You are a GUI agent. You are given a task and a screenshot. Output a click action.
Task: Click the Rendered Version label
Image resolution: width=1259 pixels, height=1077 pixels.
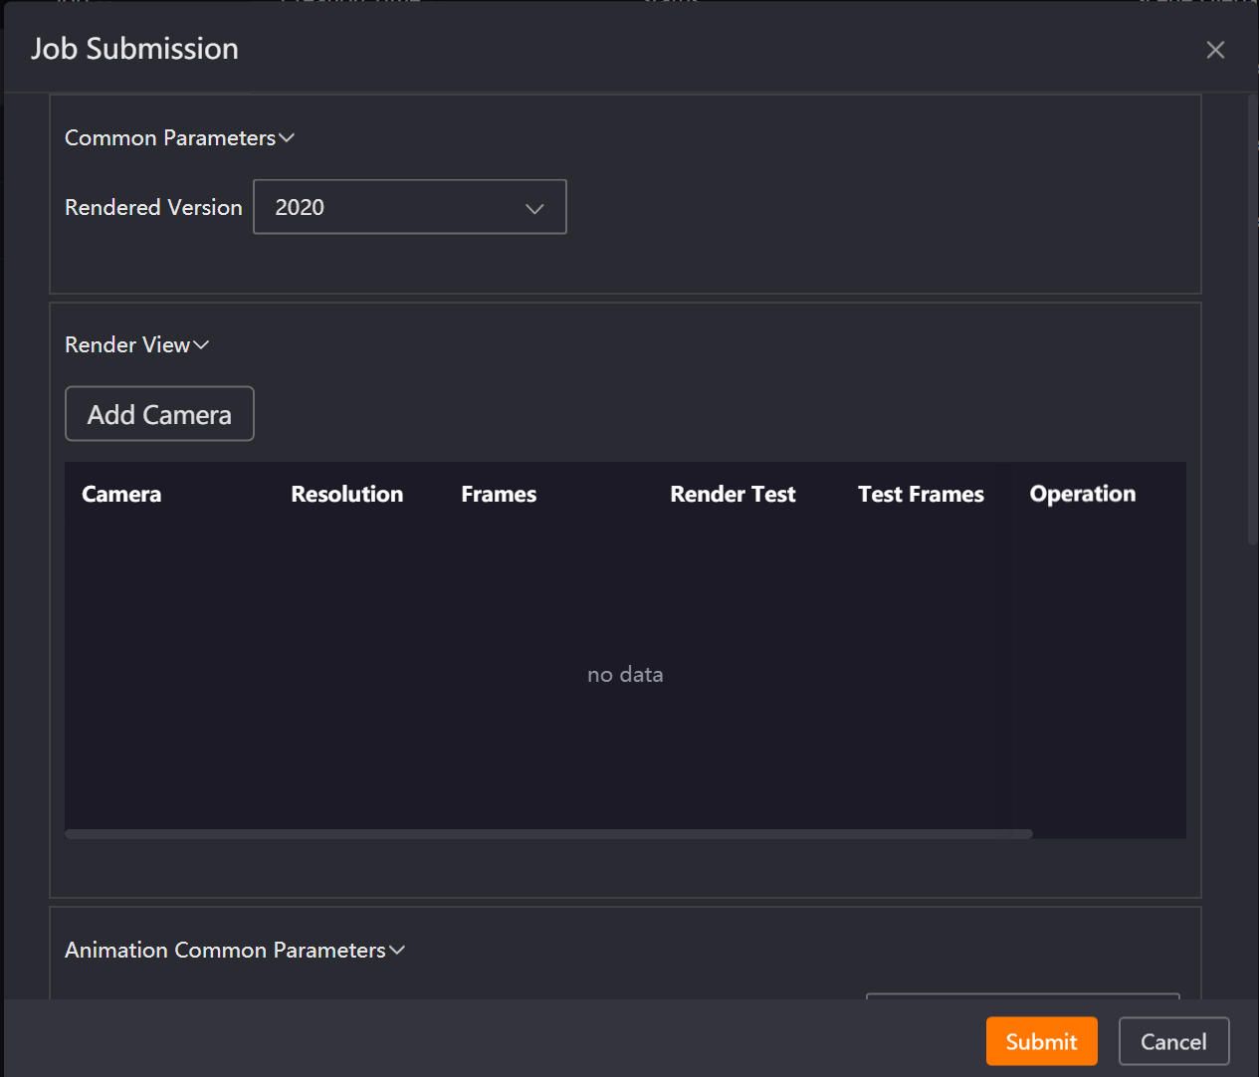pyautogui.click(x=153, y=207)
